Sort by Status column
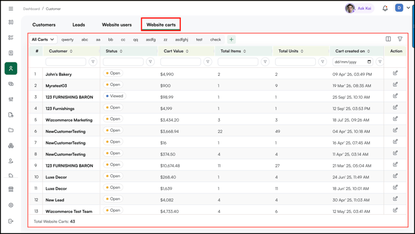The height and width of the screenshot is (234, 415). coord(121,51)
